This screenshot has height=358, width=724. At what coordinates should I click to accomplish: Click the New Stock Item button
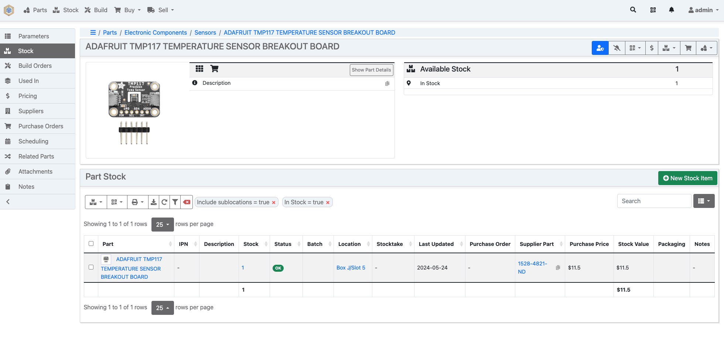[687, 178]
